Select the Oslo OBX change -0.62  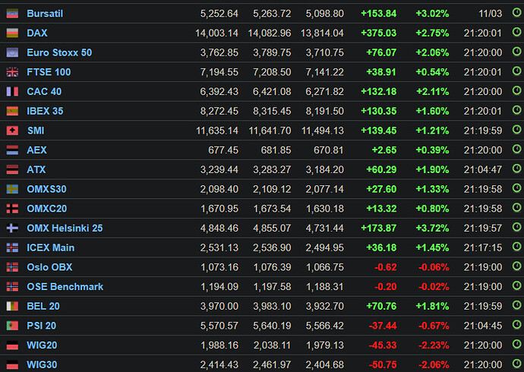click(386, 267)
